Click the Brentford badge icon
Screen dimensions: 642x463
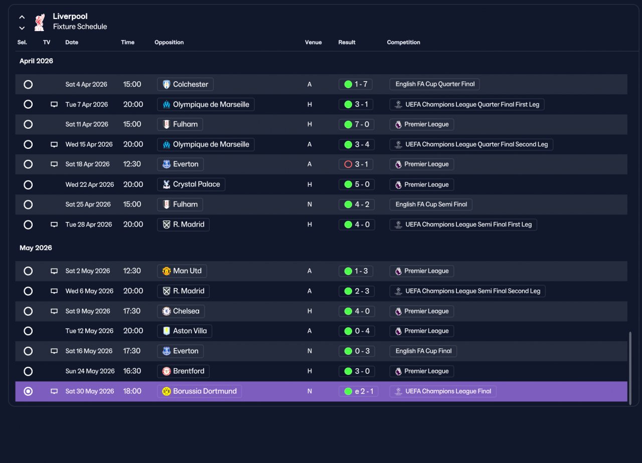[x=167, y=371]
